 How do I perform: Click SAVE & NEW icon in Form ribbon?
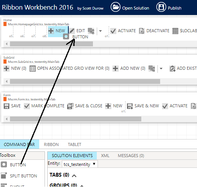tap(130, 106)
